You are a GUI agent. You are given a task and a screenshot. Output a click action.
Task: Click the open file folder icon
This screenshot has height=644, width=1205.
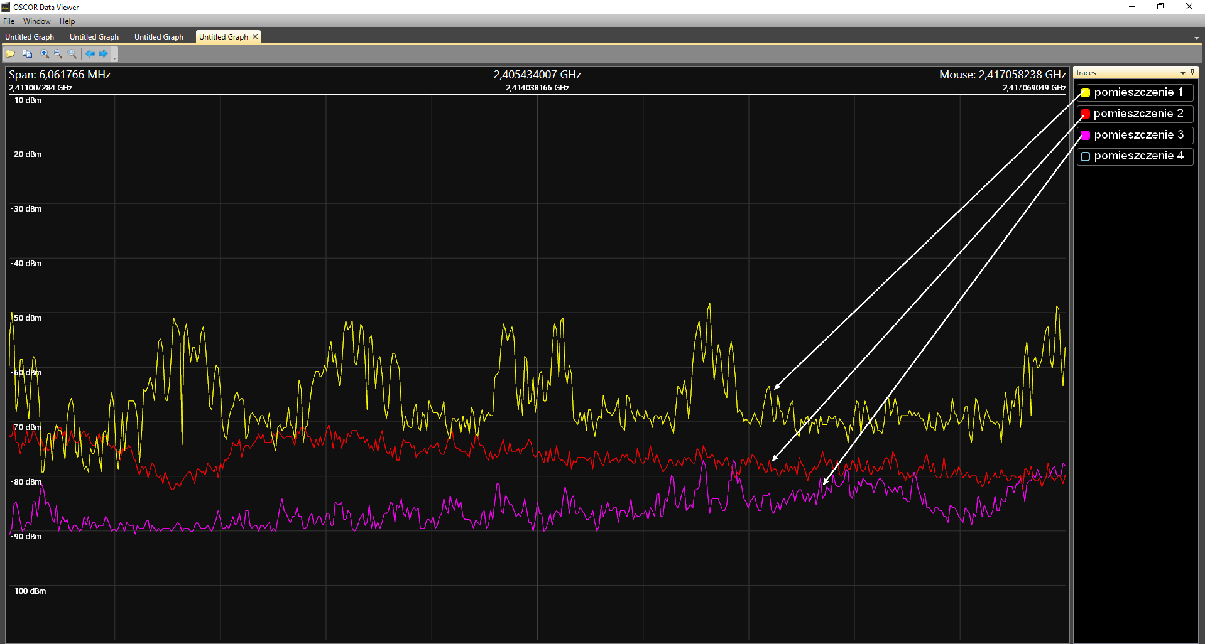tap(11, 54)
